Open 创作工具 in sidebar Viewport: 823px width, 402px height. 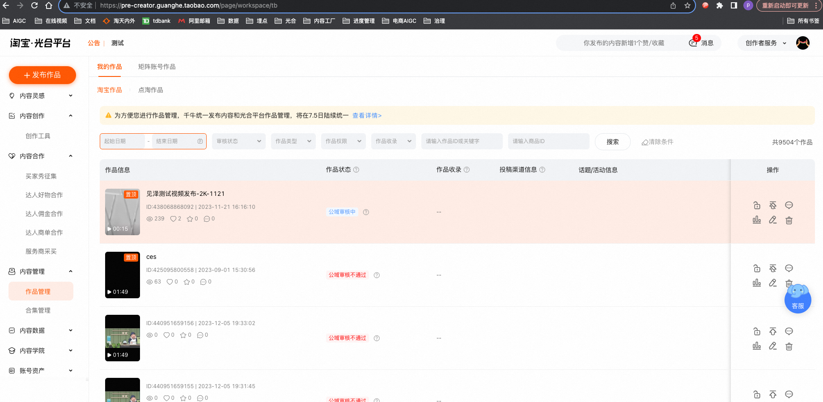point(38,136)
